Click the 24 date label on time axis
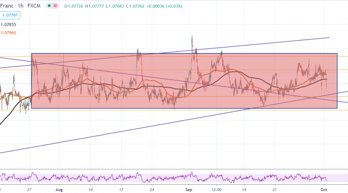 pos(152,190)
